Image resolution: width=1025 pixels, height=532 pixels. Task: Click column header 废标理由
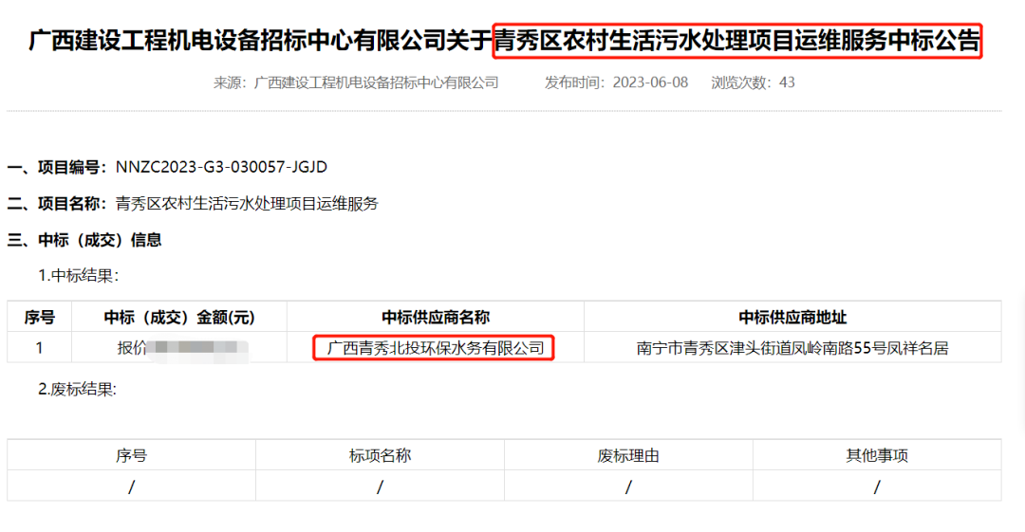pos(628,455)
